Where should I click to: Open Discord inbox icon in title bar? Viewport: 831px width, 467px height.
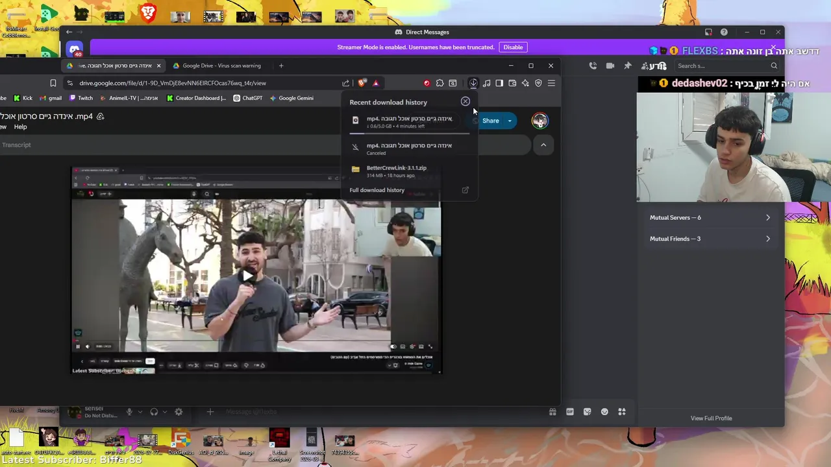click(x=708, y=32)
